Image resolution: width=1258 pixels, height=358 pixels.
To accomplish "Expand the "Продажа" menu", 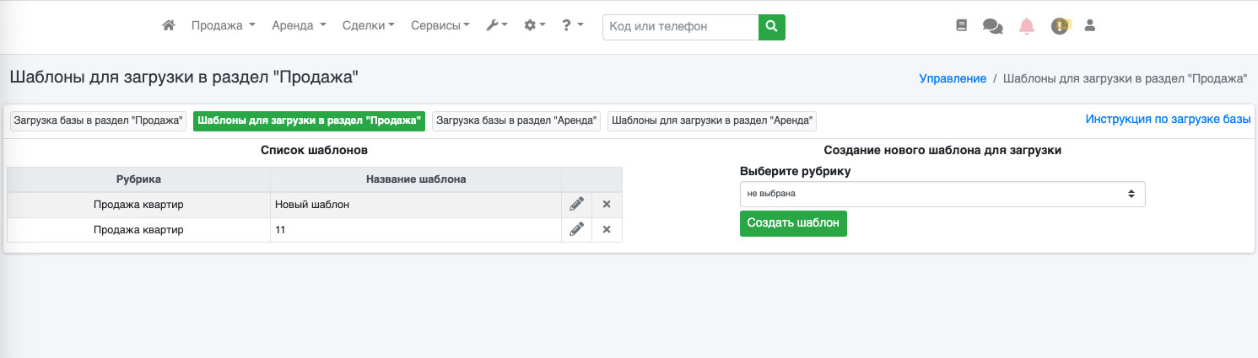I will [224, 26].
